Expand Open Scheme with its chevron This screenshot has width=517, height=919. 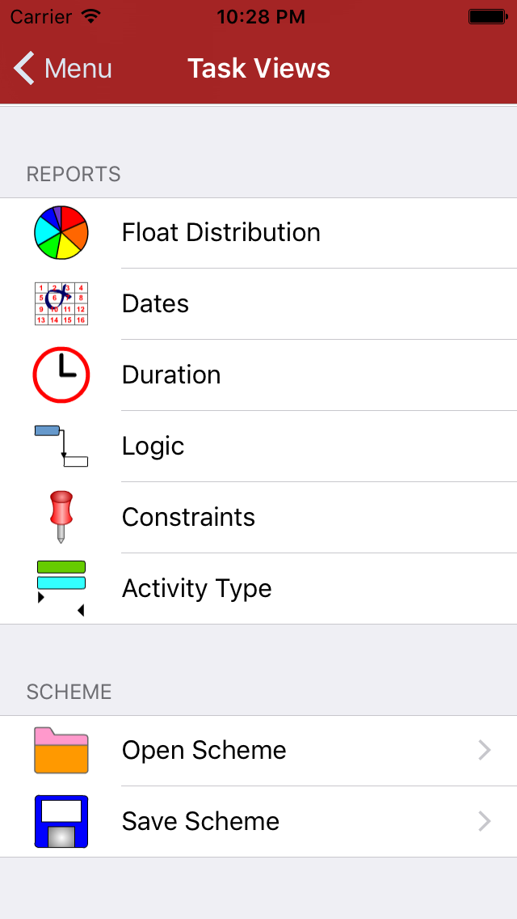(485, 750)
